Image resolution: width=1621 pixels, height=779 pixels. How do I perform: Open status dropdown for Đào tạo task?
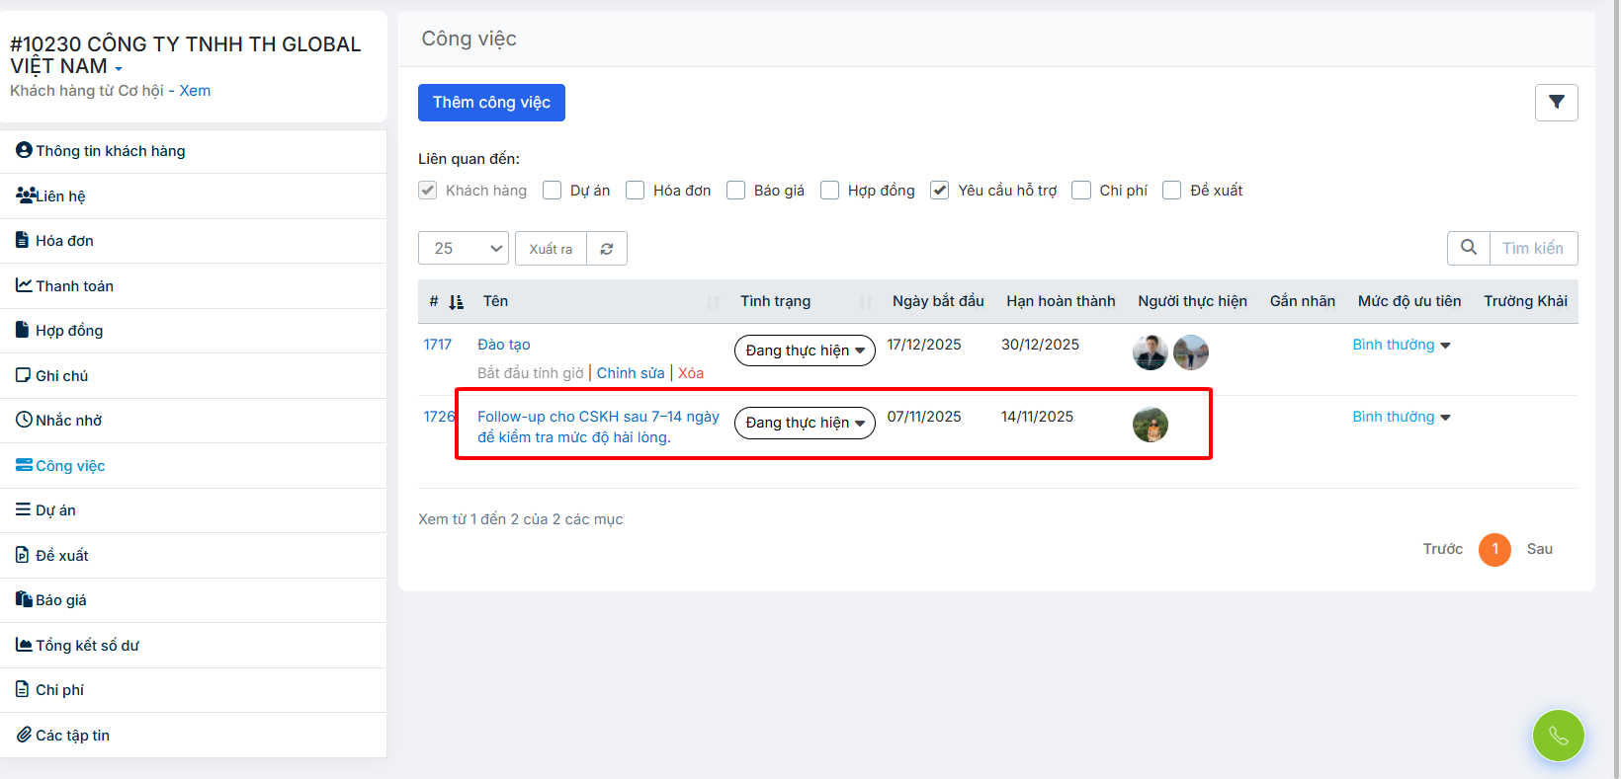pyautogui.click(x=805, y=351)
